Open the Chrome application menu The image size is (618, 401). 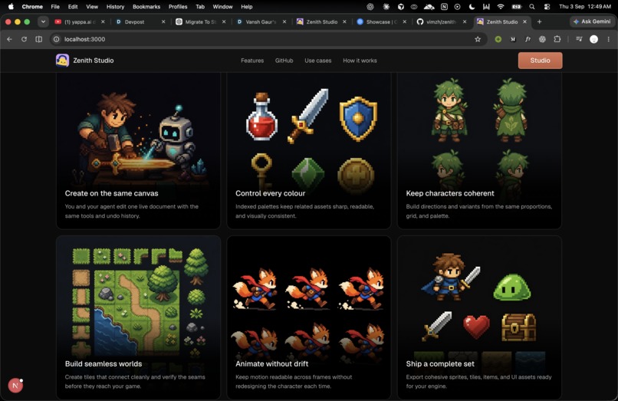coord(32,7)
